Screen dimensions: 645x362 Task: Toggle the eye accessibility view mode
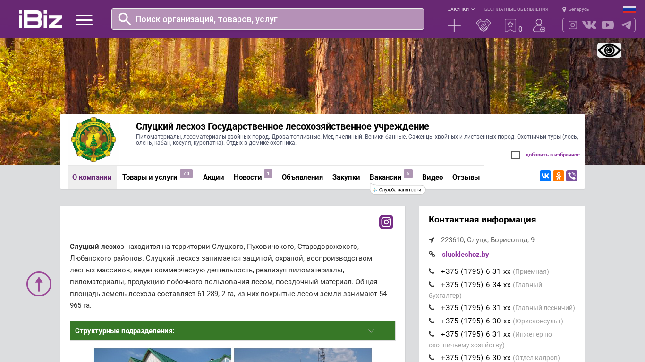pos(609,50)
